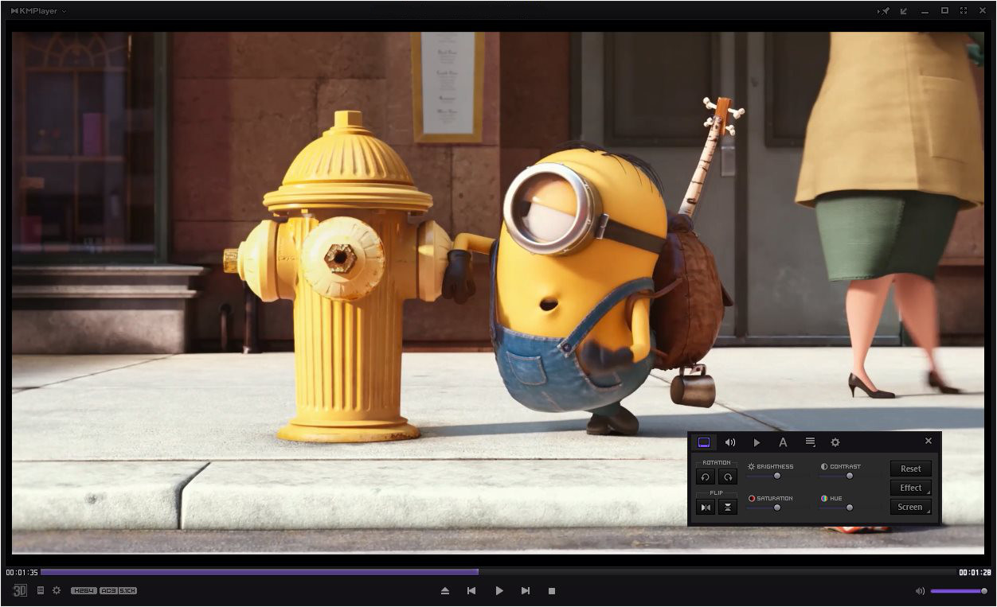Viewport: 997px width, 607px height.
Task: Toggle the always-on-top pin icon
Action: coord(884,11)
